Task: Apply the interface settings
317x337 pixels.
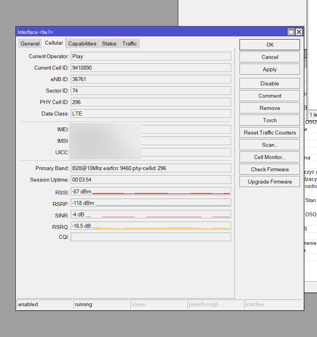Action: tap(270, 69)
